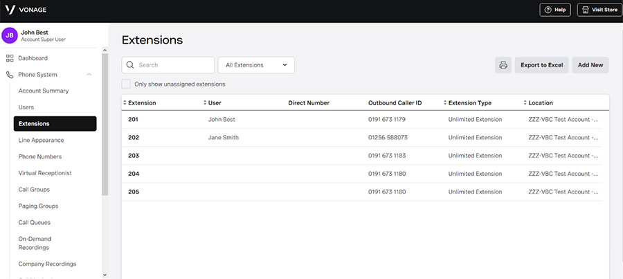Open Virtual Receptionist page
The width and height of the screenshot is (623, 279).
pos(45,173)
